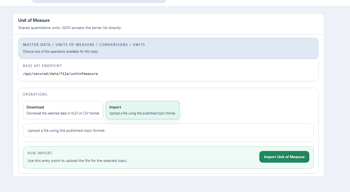350x192 pixels.
Task: Click the 'Choose one of the operations' hint
Action: (61, 52)
